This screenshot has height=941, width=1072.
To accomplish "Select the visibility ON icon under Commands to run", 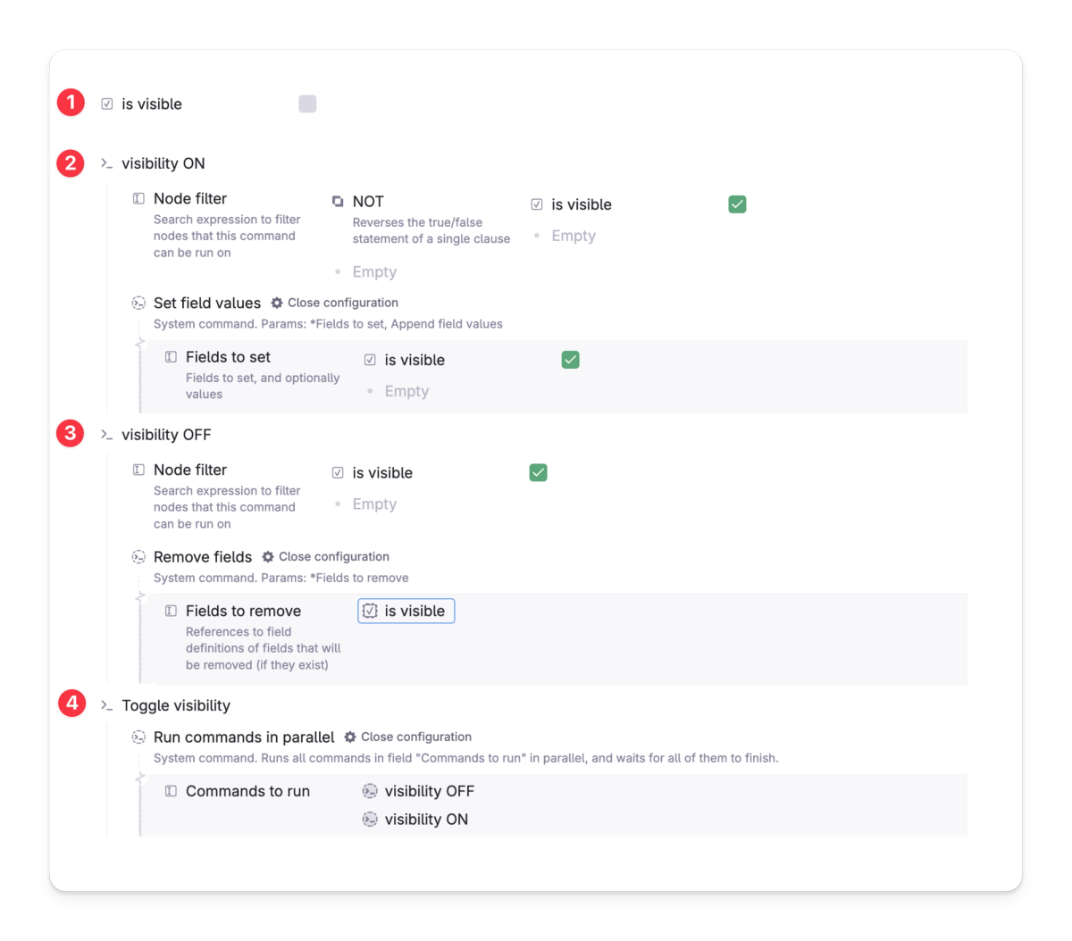I will click(370, 819).
